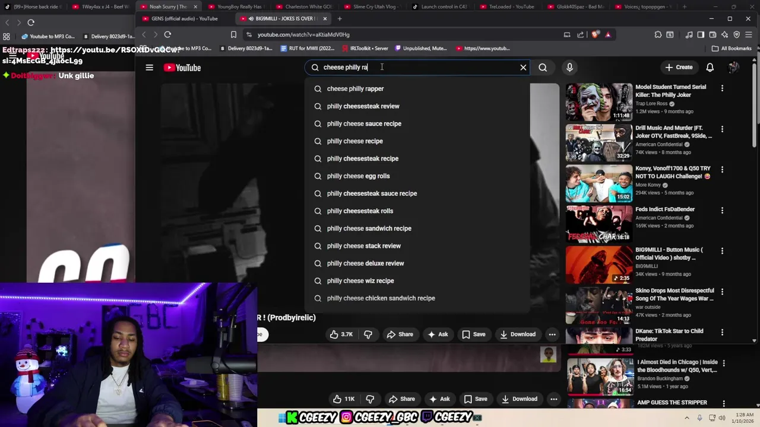
Task: Open more actions ellipsis in lower row
Action: [x=554, y=399]
